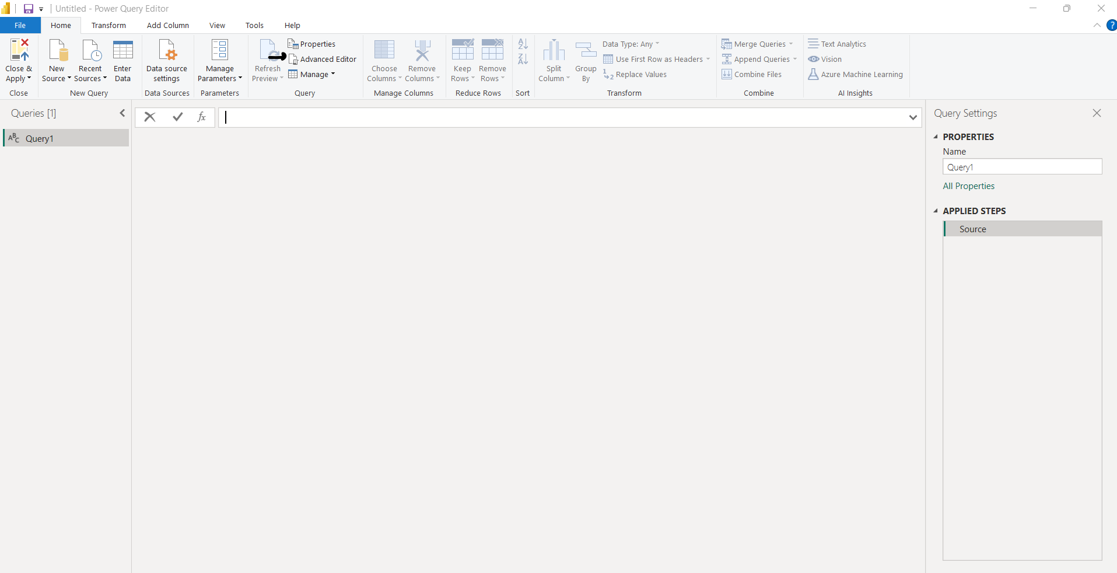Screen dimensions: 1117x573
Task: Click the Close & Apply icon
Action: [x=19, y=50]
